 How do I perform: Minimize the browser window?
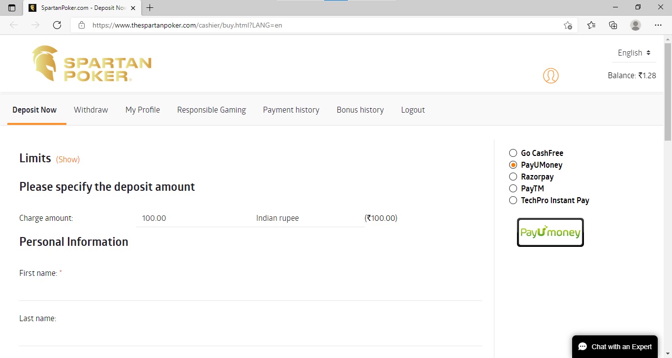point(615,7)
